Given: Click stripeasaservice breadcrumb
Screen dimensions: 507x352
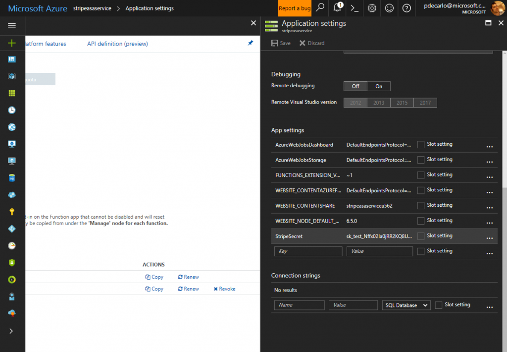Looking at the screenshot, I should point(92,8).
